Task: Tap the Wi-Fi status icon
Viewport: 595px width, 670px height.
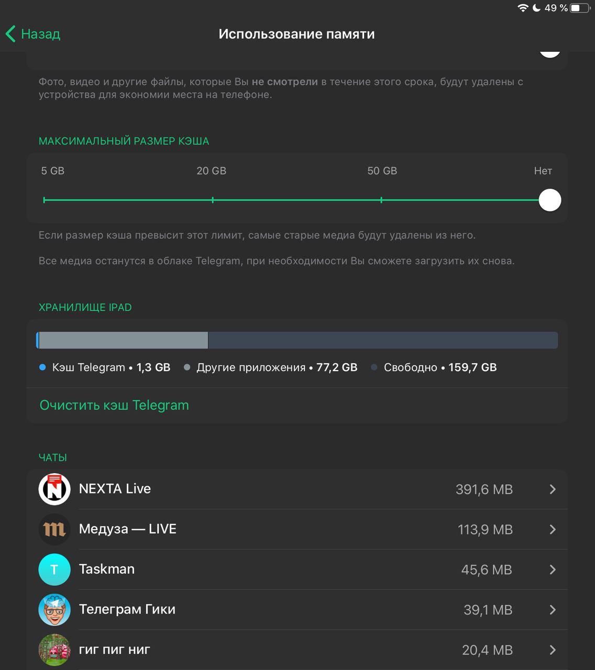Action: click(523, 8)
